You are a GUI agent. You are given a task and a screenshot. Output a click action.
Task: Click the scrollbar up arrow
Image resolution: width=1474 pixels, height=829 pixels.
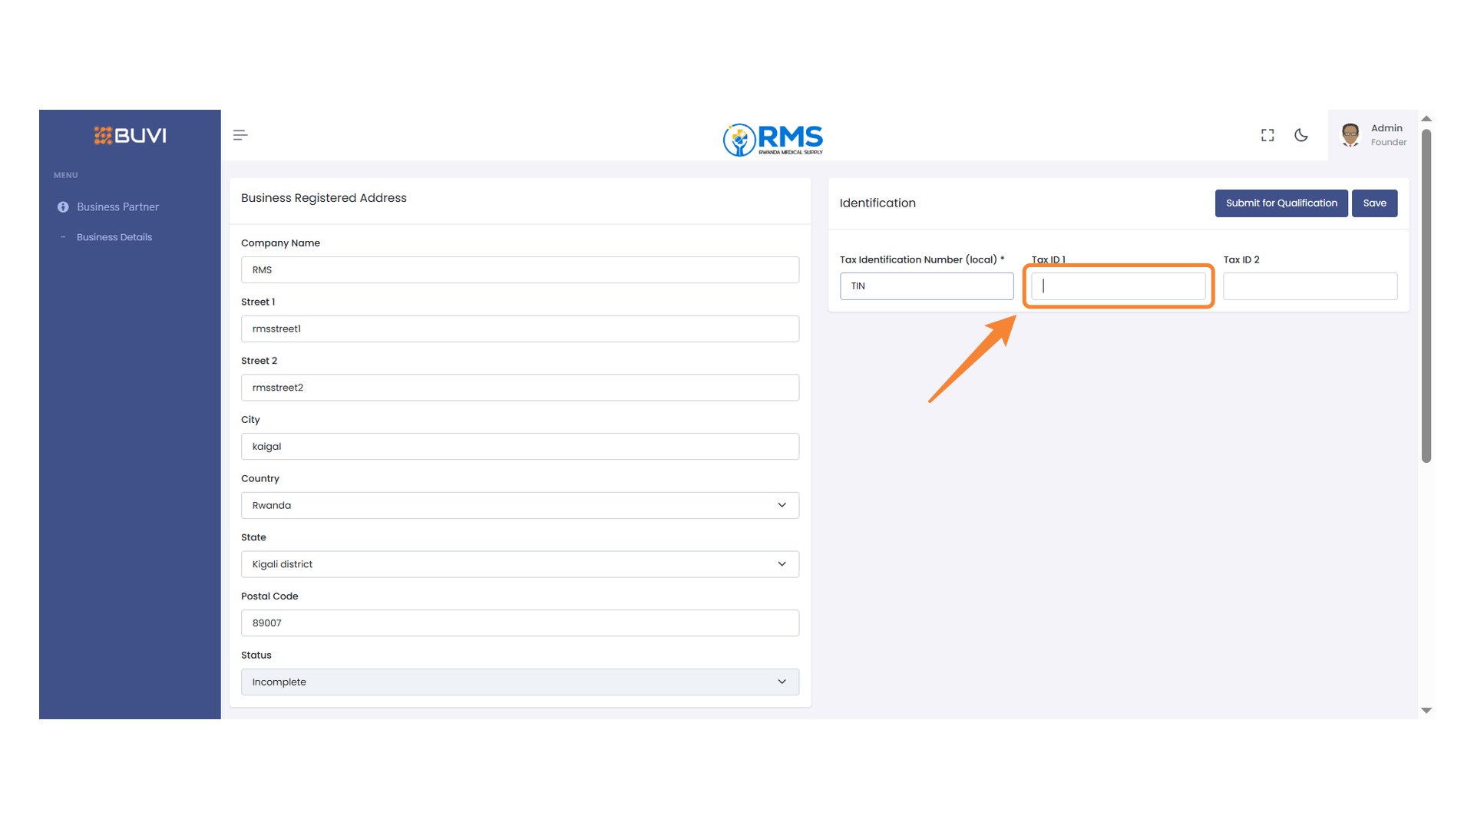(1426, 118)
